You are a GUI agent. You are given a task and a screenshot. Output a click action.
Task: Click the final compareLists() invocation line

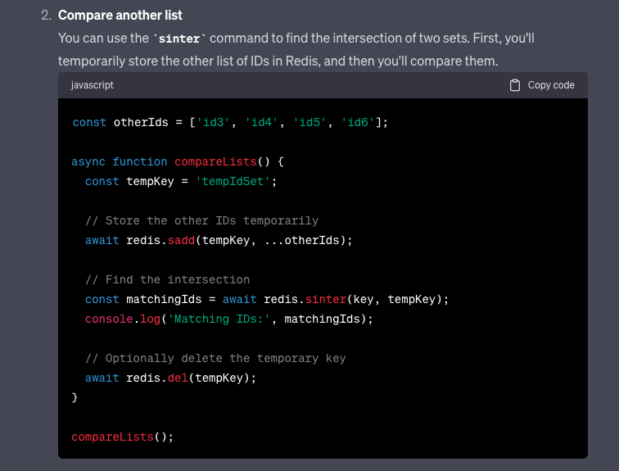(122, 437)
